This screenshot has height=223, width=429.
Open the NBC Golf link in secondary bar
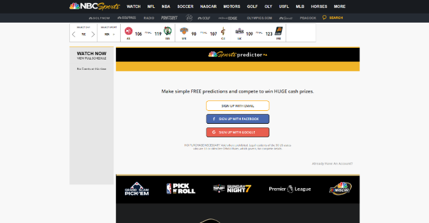click(x=204, y=18)
